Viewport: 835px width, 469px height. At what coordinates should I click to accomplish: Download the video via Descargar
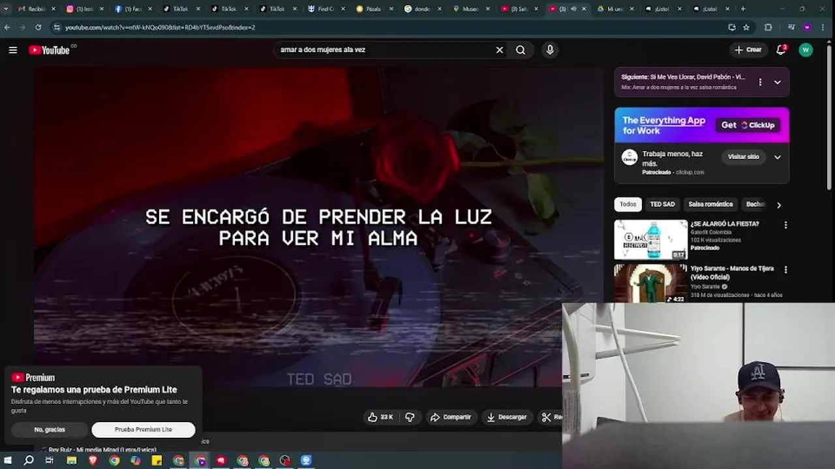(x=507, y=417)
